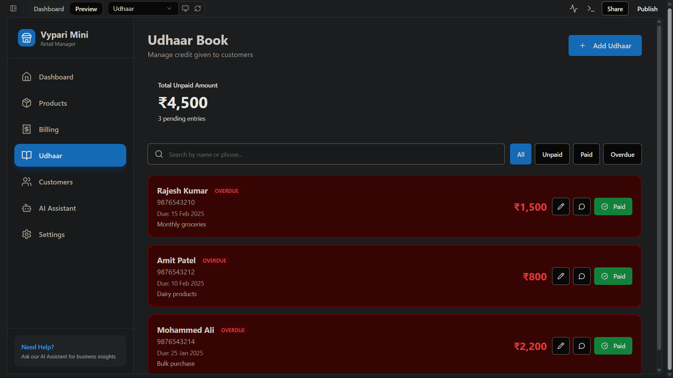Click the desktop device preview icon
The height and width of the screenshot is (378, 673).
click(x=185, y=8)
